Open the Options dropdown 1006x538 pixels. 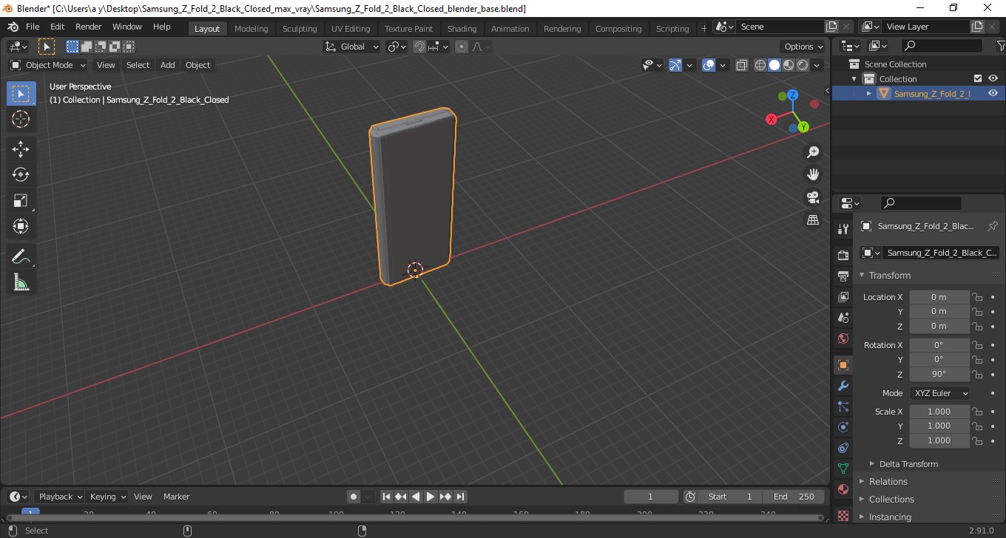pyautogui.click(x=804, y=47)
